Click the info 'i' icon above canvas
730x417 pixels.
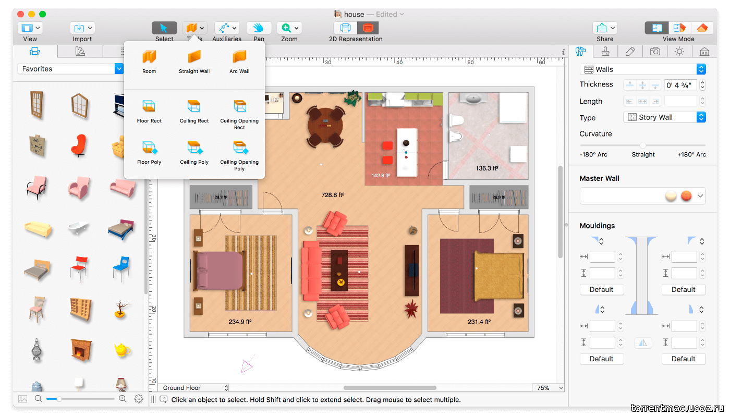click(x=563, y=52)
